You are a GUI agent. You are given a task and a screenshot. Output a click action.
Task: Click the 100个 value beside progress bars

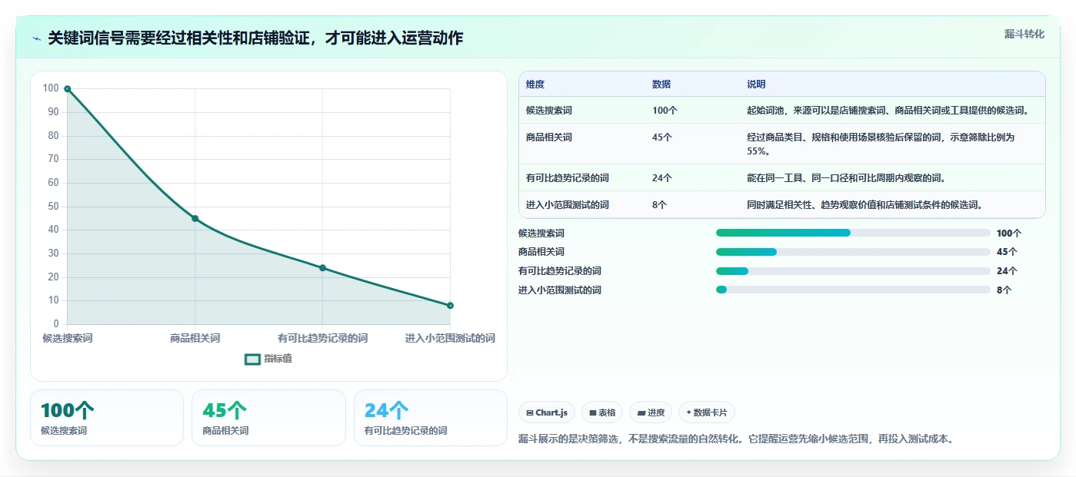click(x=1009, y=234)
